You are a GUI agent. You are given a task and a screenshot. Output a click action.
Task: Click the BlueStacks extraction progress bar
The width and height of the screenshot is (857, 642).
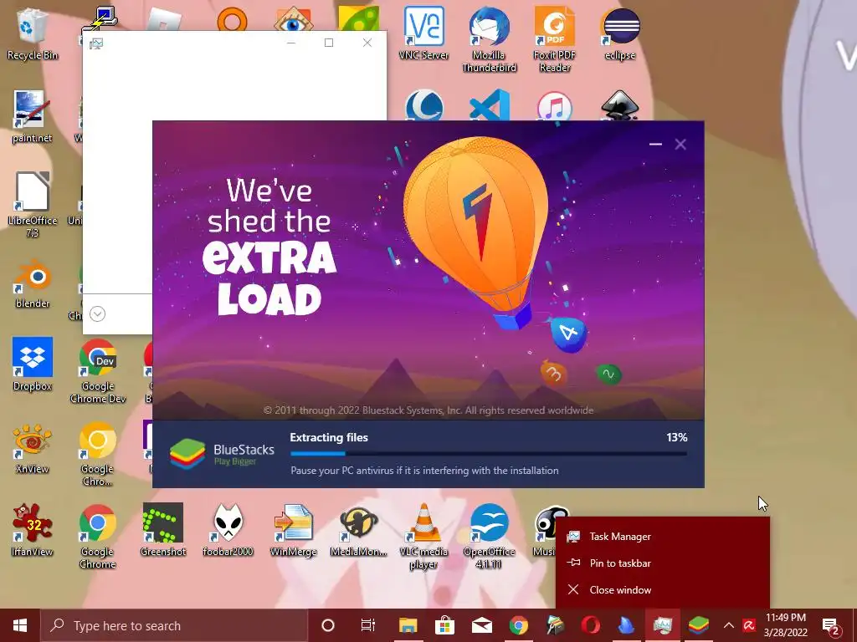click(x=489, y=453)
